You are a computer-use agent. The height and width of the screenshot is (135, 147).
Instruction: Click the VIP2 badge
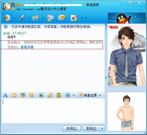coord(19,5)
